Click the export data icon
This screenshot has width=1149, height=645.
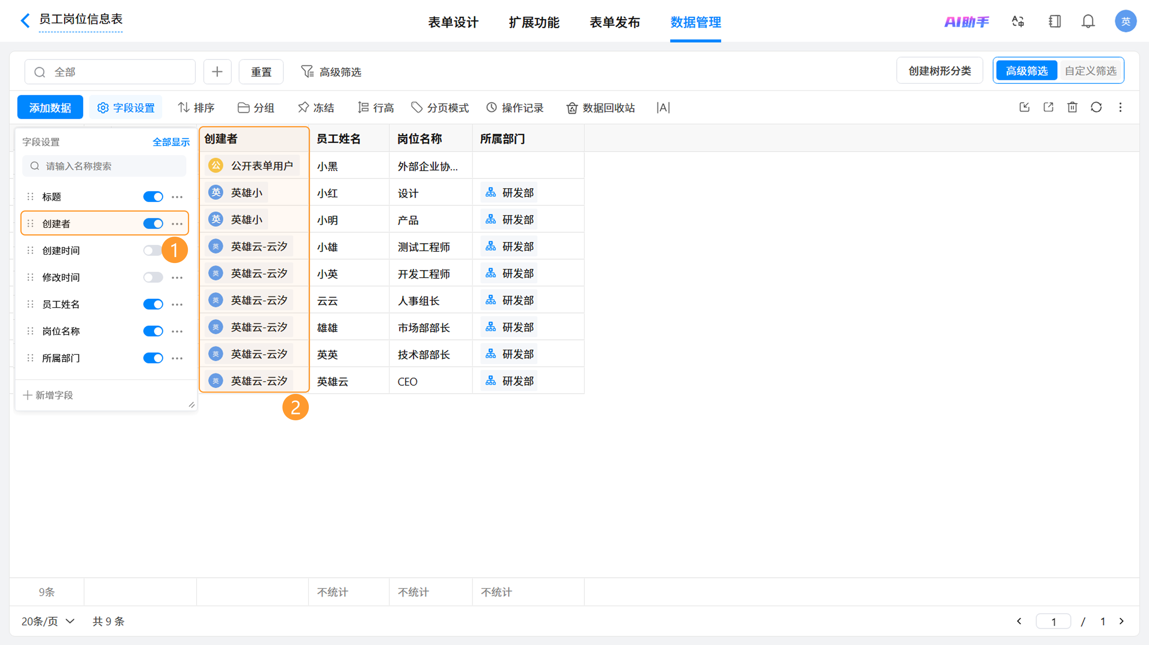(x=1049, y=107)
